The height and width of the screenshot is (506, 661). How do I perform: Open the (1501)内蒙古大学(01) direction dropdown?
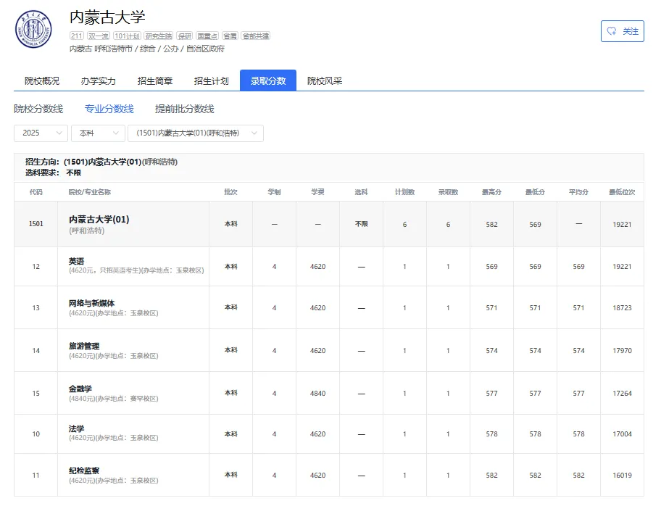pyautogui.click(x=196, y=133)
